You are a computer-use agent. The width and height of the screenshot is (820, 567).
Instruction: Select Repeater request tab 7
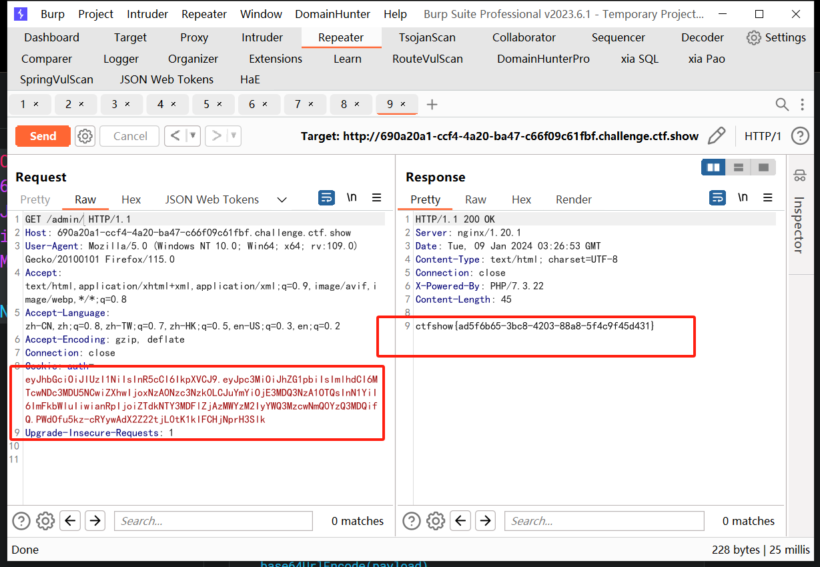[x=304, y=104]
